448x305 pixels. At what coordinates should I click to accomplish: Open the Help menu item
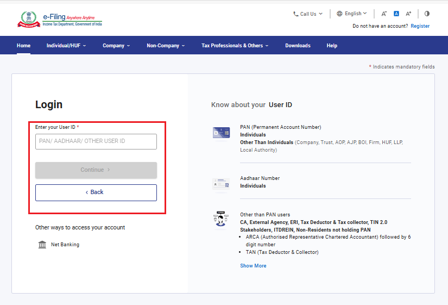pos(332,46)
